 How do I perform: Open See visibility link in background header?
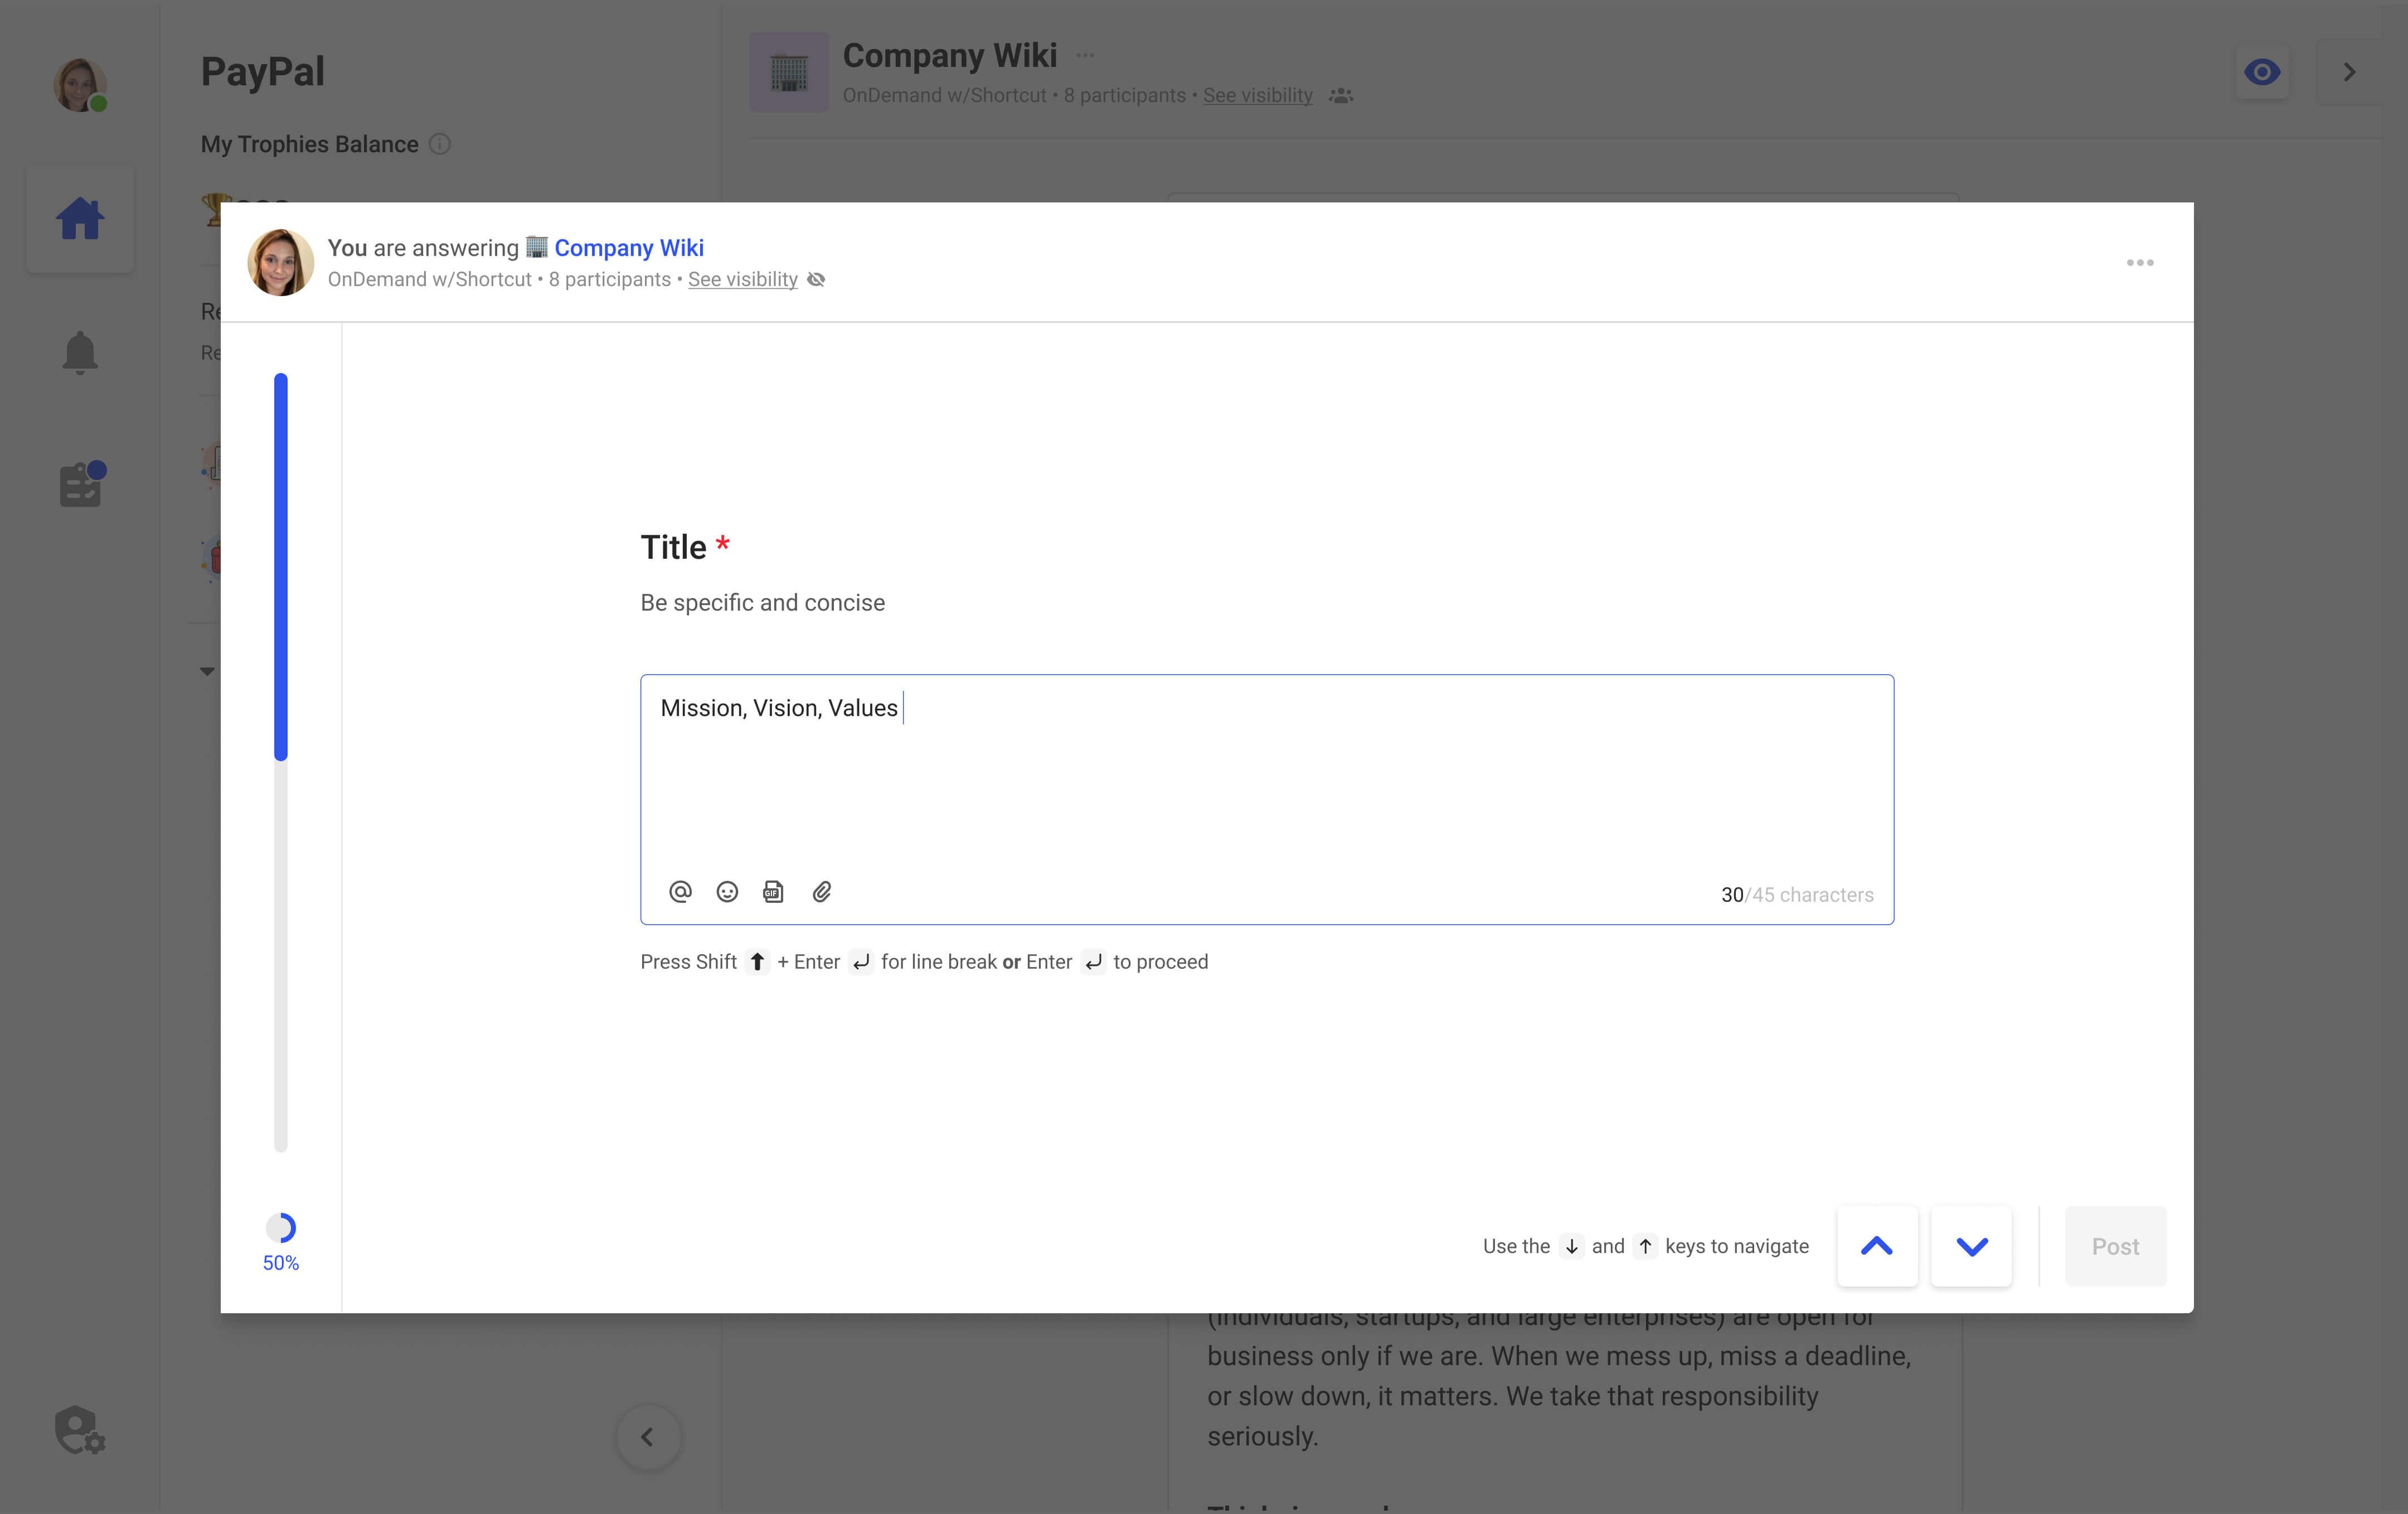pos(1257,95)
